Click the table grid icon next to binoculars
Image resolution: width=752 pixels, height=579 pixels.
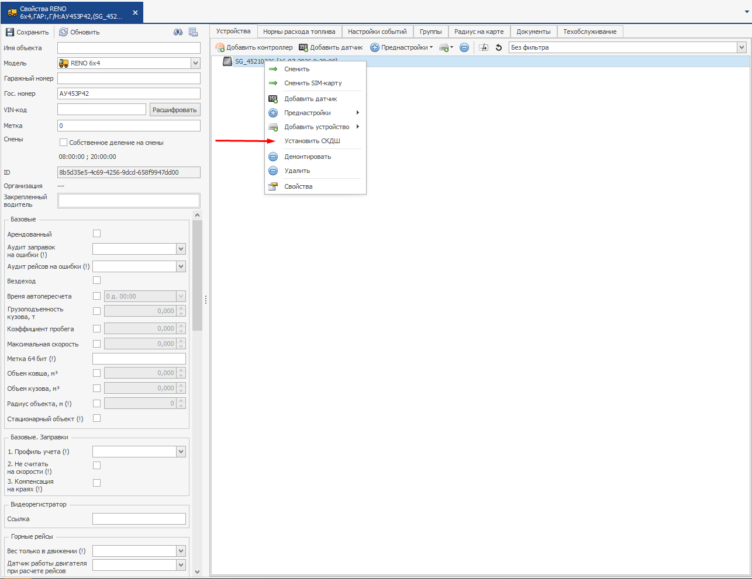click(194, 32)
